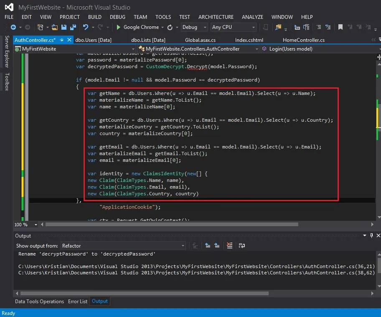Open the Login(Users model) member dropdown
The image size is (381, 317).
pyautogui.click(x=321, y=49)
